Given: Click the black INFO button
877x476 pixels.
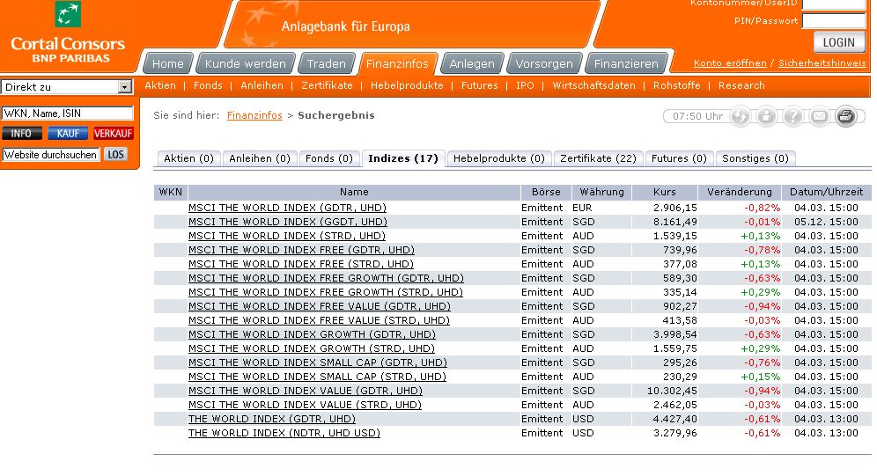Looking at the screenshot, I should tap(22, 134).
